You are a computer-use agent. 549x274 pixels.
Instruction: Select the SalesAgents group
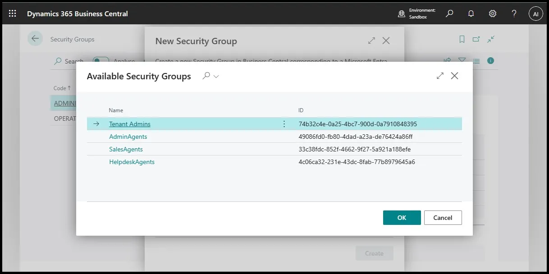pyautogui.click(x=126, y=149)
